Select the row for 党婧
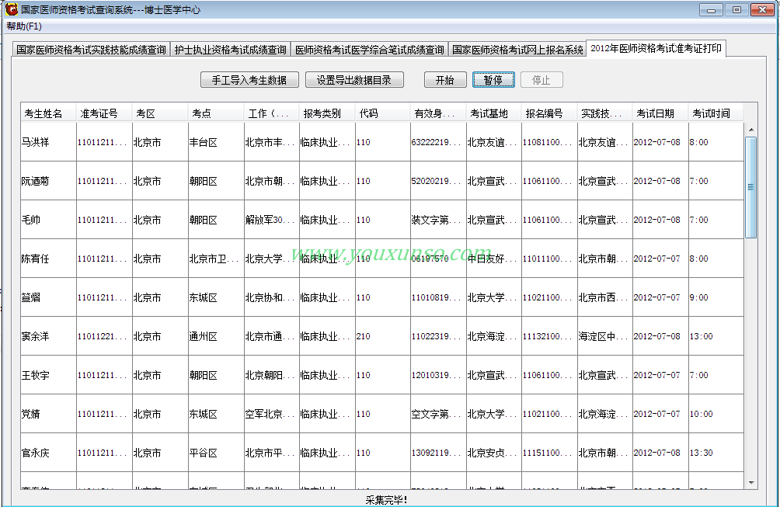Viewport: 780px width, 507px height. pyautogui.click(x=382, y=414)
